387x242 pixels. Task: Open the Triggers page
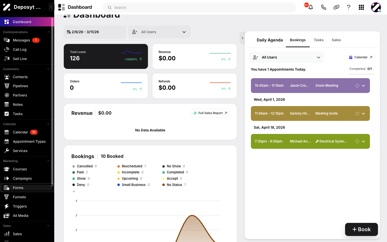click(x=27, y=206)
